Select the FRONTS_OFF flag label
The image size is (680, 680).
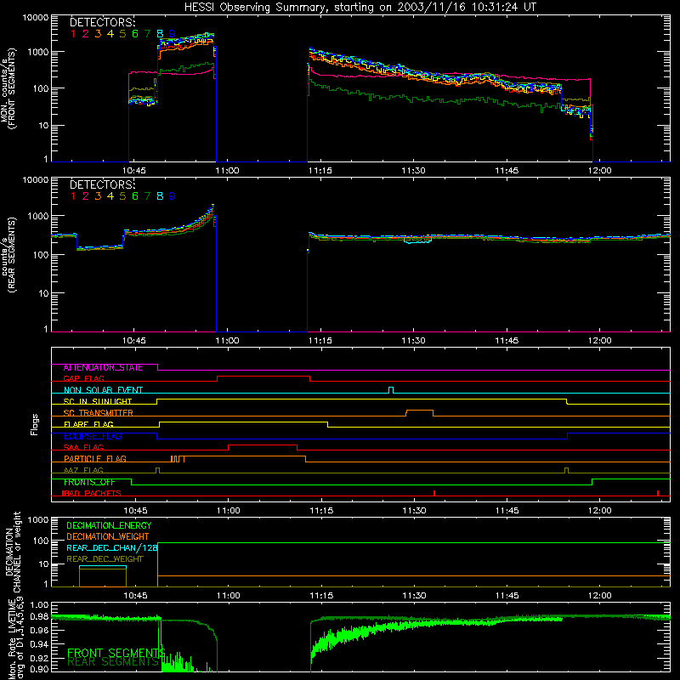pos(89,482)
